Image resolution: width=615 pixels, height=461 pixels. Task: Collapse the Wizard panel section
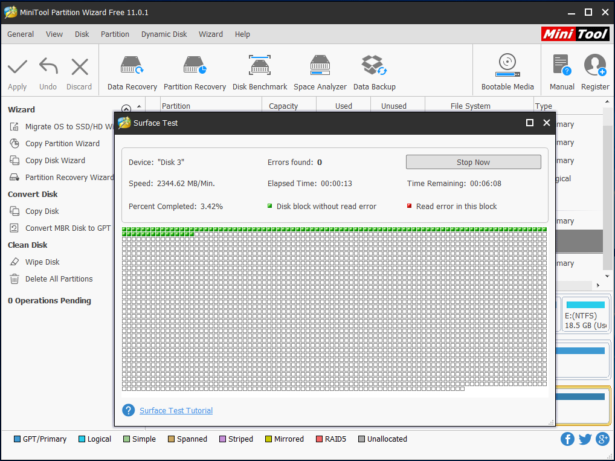coord(126,109)
